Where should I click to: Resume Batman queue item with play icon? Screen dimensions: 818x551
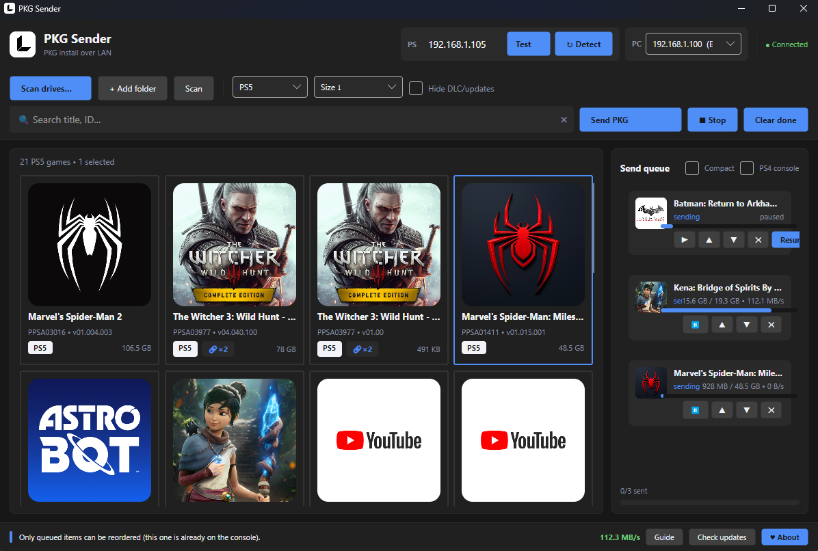pyautogui.click(x=685, y=240)
